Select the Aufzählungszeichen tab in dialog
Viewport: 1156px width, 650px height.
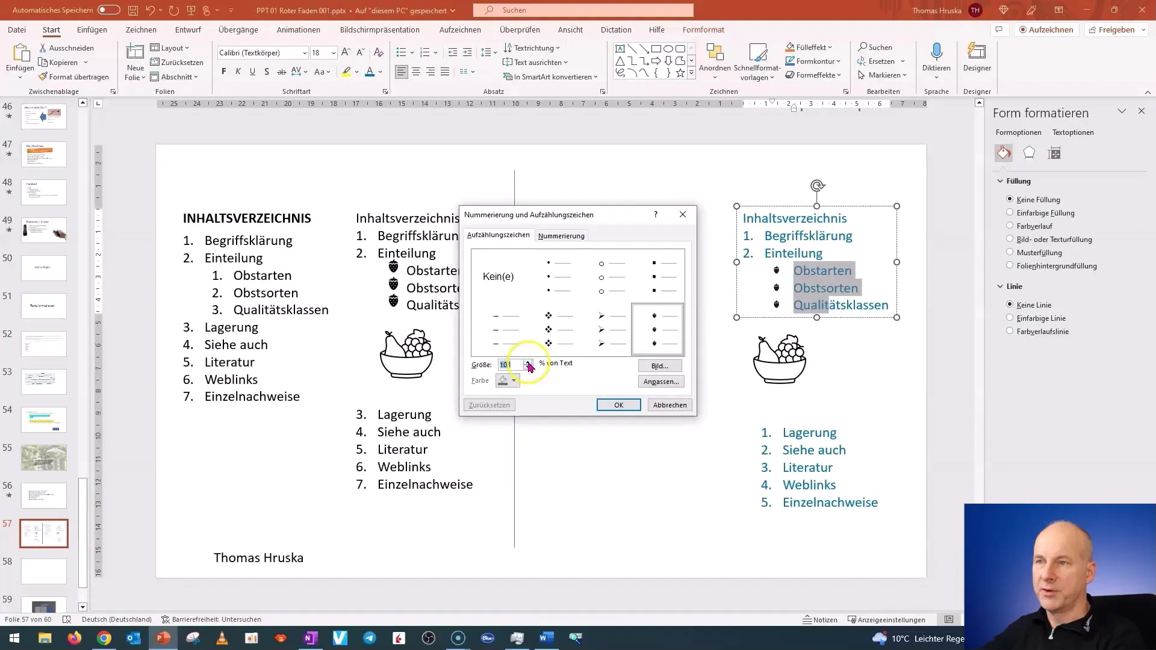(498, 235)
